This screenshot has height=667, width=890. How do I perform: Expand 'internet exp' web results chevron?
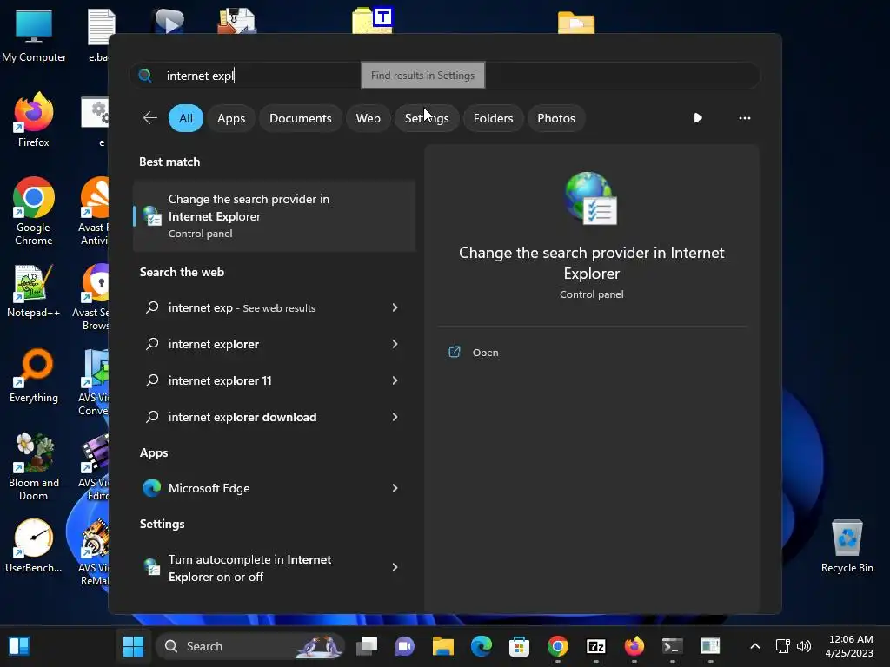pyautogui.click(x=395, y=307)
